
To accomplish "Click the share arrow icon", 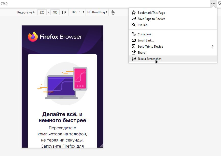I will click(134, 52).
